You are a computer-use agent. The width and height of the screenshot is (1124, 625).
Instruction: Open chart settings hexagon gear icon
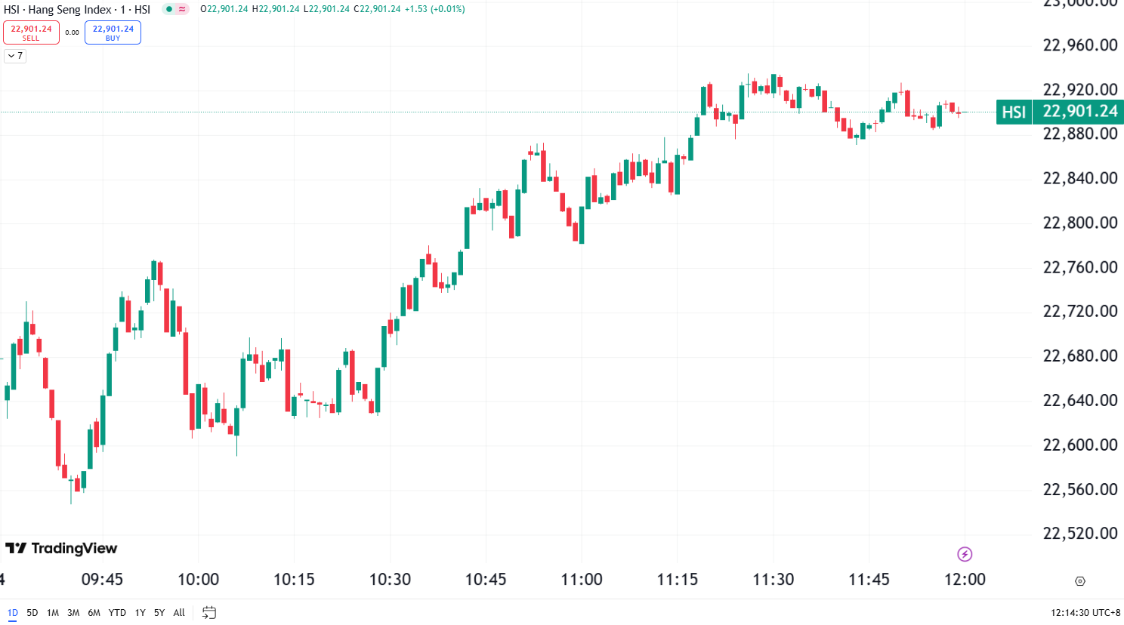1080,581
